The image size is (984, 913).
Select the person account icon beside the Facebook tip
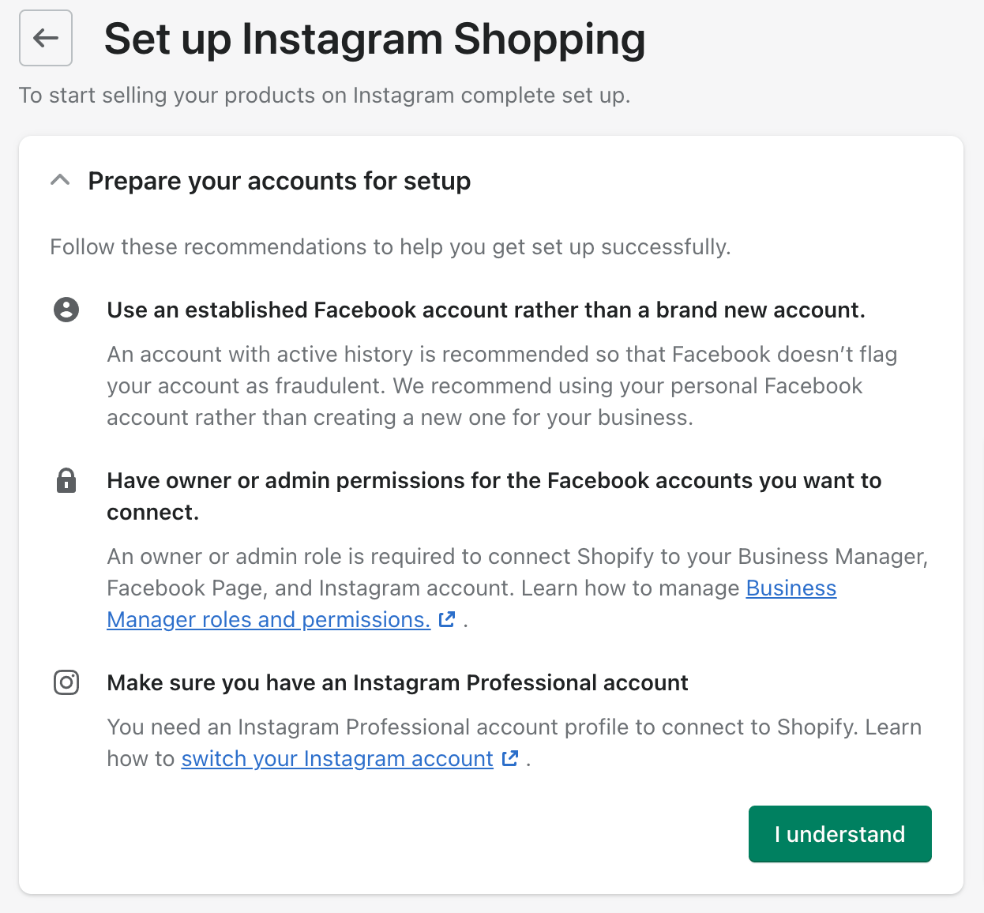[x=66, y=310]
